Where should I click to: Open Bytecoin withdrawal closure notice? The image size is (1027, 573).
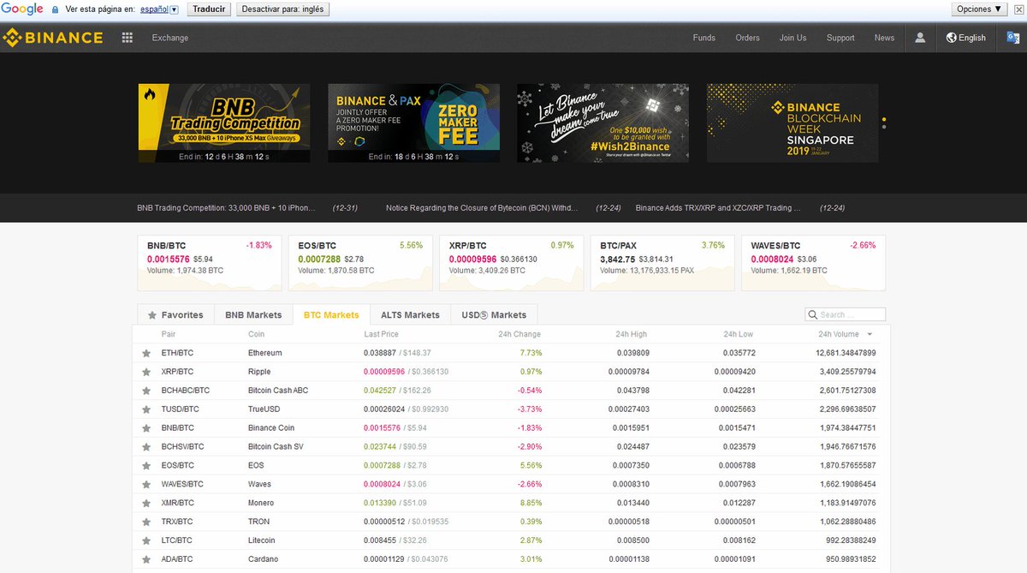(482, 207)
